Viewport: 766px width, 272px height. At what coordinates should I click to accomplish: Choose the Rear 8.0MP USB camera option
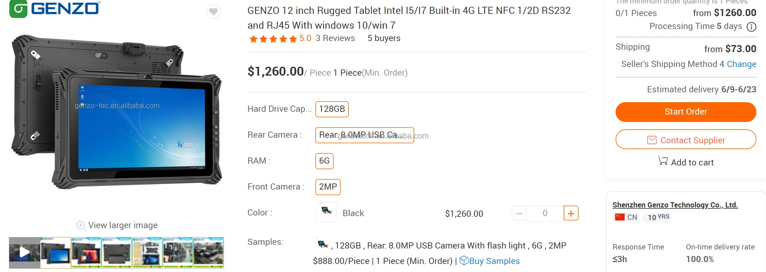pyautogui.click(x=364, y=135)
